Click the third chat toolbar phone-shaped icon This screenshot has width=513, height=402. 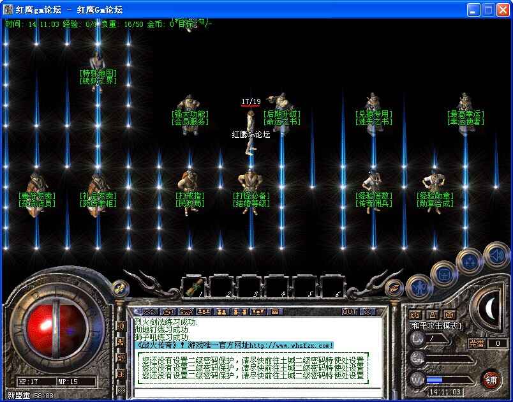click(x=186, y=312)
